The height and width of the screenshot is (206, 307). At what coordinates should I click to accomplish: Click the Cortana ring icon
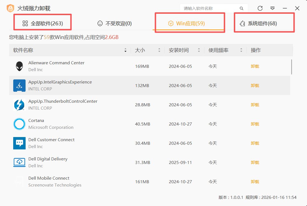pos(19,124)
